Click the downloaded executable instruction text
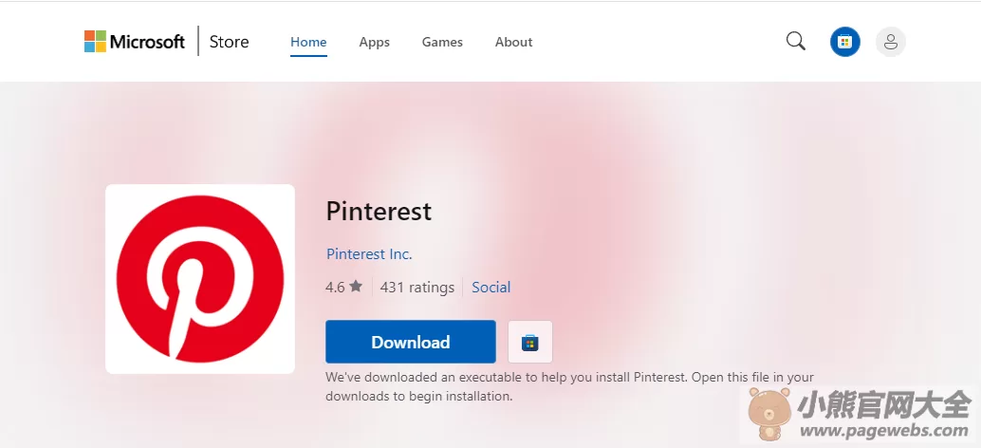The height and width of the screenshot is (448, 981). (570, 386)
